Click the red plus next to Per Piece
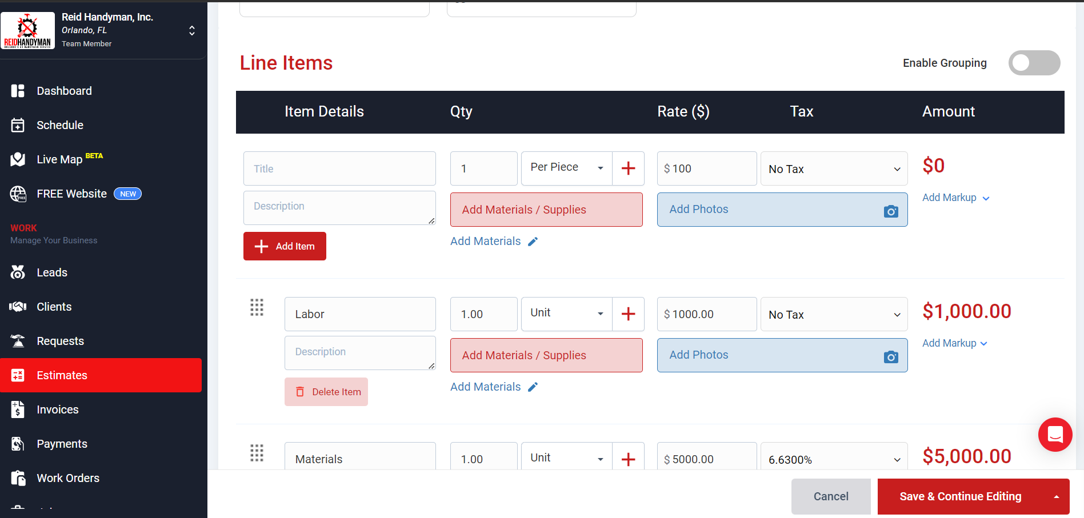 (x=628, y=168)
